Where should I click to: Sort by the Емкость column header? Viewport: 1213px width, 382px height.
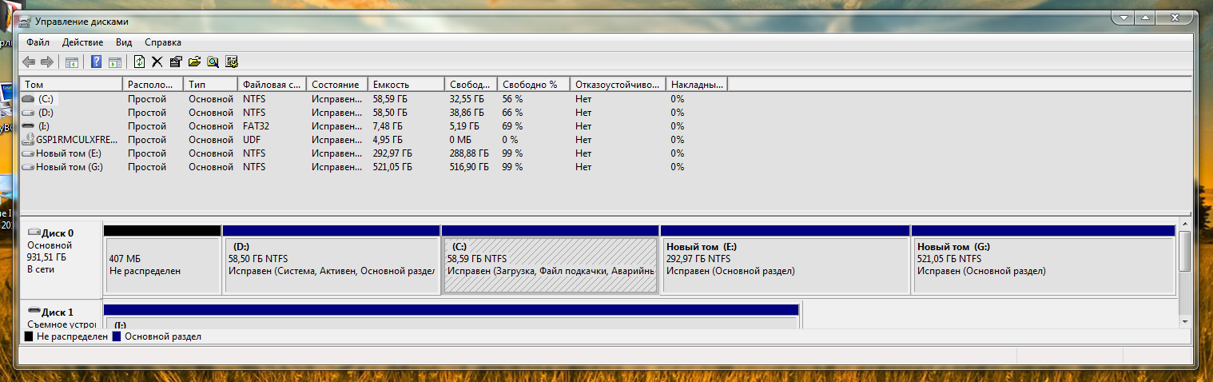click(x=406, y=84)
